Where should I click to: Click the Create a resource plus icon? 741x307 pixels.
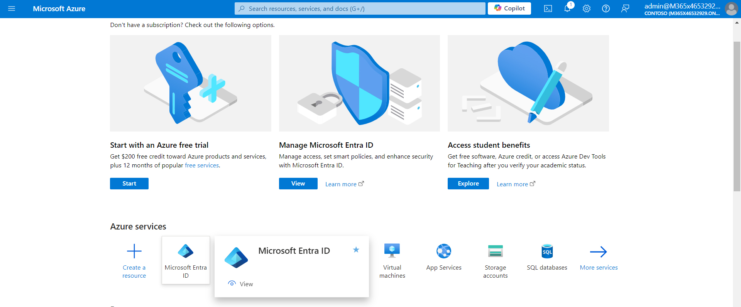(x=134, y=251)
